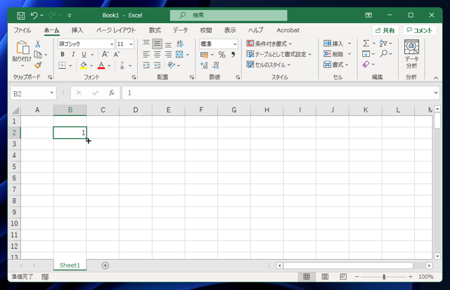Copy the selection with the copy icon

click(37, 55)
